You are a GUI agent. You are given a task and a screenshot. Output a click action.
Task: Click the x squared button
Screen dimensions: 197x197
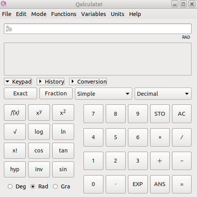point(63,113)
